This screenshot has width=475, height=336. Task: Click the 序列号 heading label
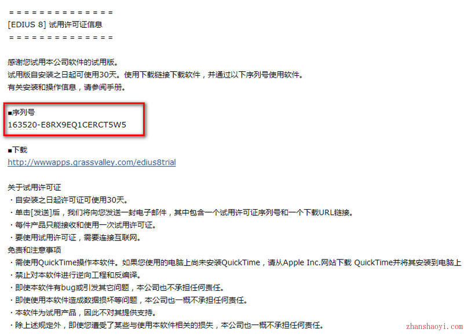point(21,112)
